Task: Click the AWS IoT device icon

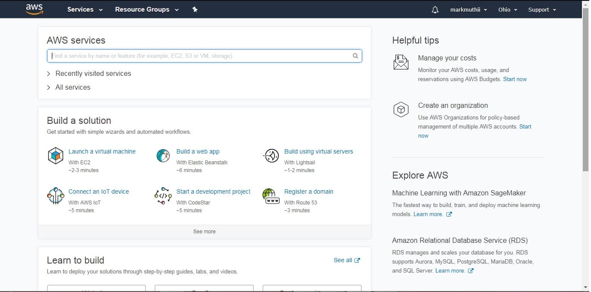Action: pos(56,196)
